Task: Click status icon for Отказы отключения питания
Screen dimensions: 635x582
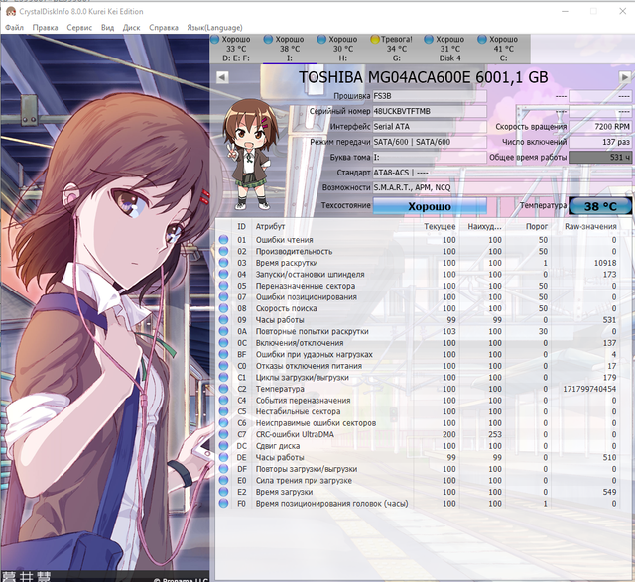Action: (223, 366)
